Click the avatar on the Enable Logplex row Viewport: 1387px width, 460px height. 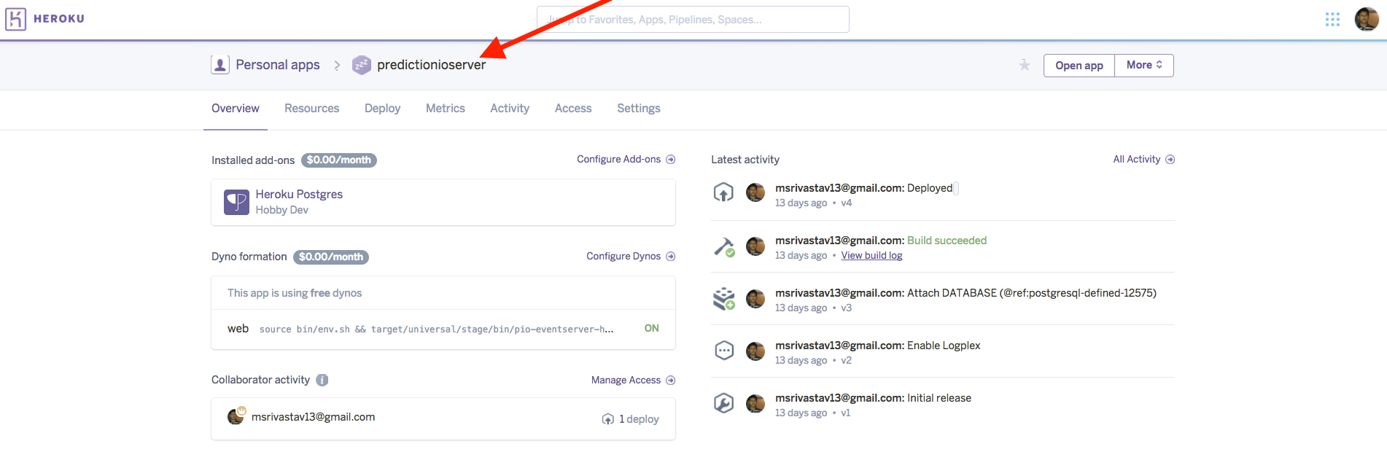(755, 351)
